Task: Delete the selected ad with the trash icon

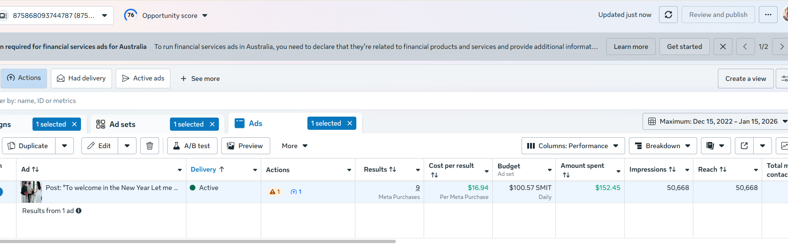Action: point(149,146)
